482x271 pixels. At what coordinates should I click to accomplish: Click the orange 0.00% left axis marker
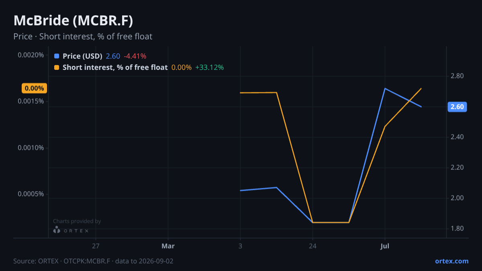[35, 88]
